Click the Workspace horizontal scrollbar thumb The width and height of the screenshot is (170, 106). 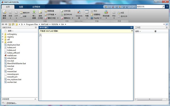[150, 99]
